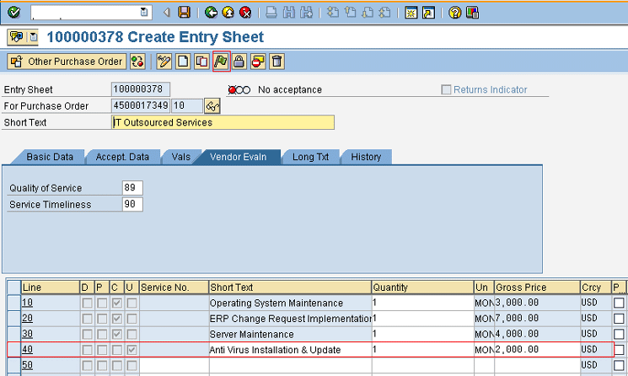The image size is (628, 376).
Task: Click the Last Page icon
Action: pos(384,13)
